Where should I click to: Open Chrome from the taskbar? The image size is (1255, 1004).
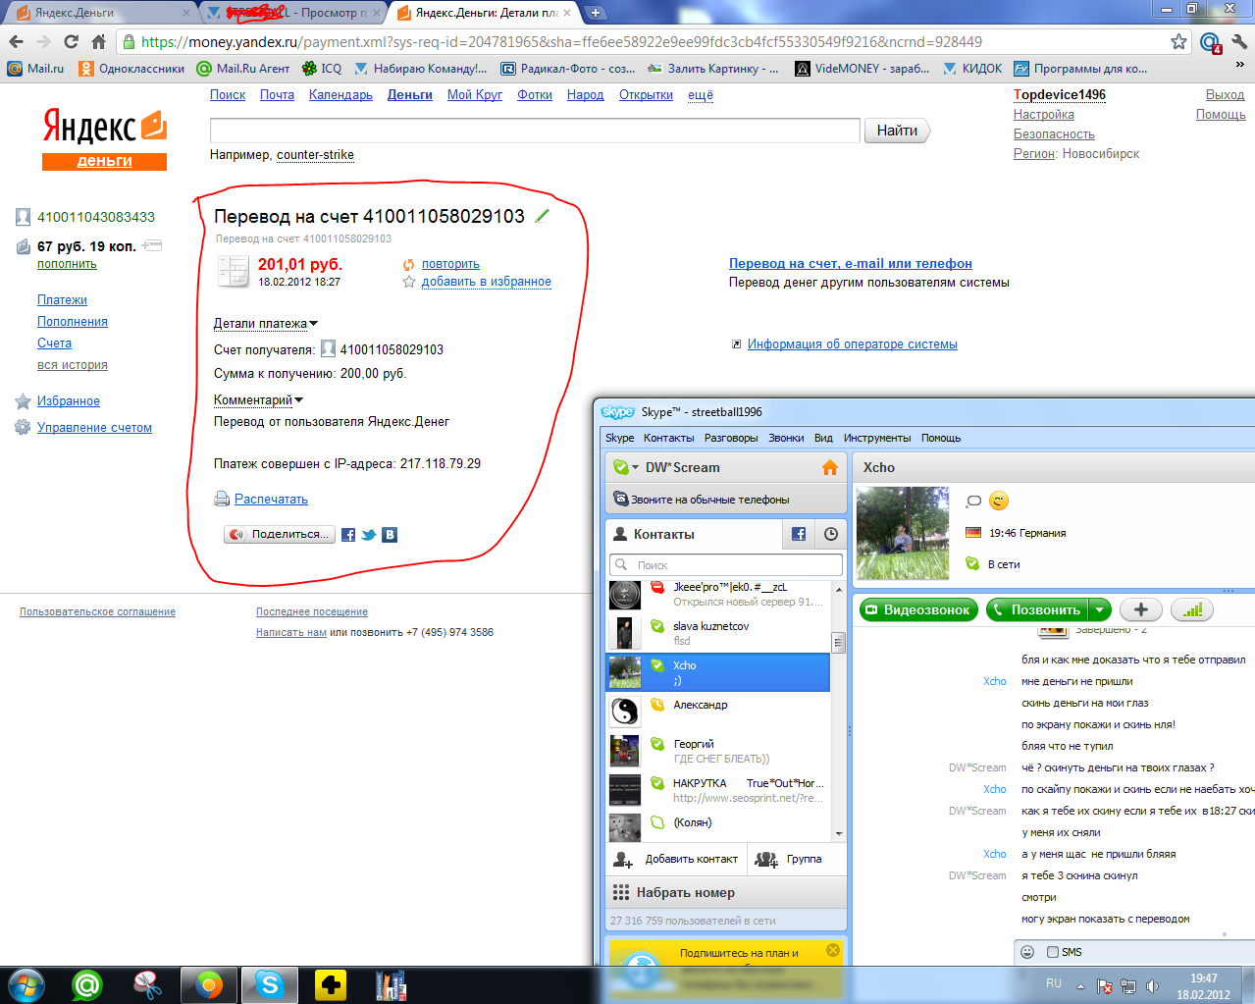click(x=209, y=984)
